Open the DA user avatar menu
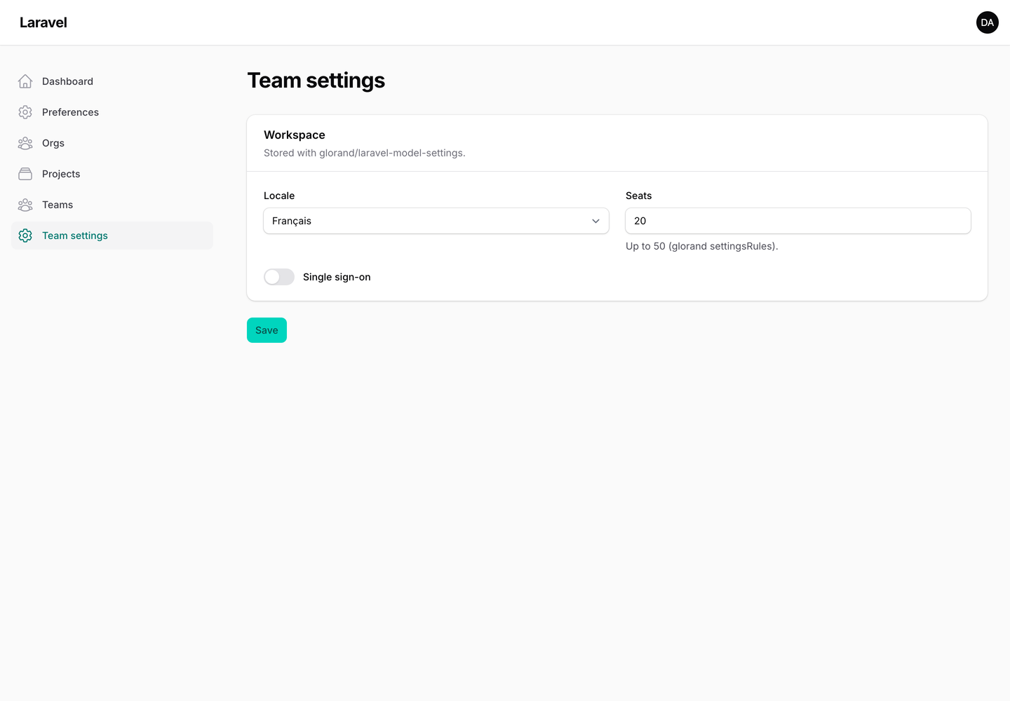The width and height of the screenshot is (1010, 701). (988, 22)
